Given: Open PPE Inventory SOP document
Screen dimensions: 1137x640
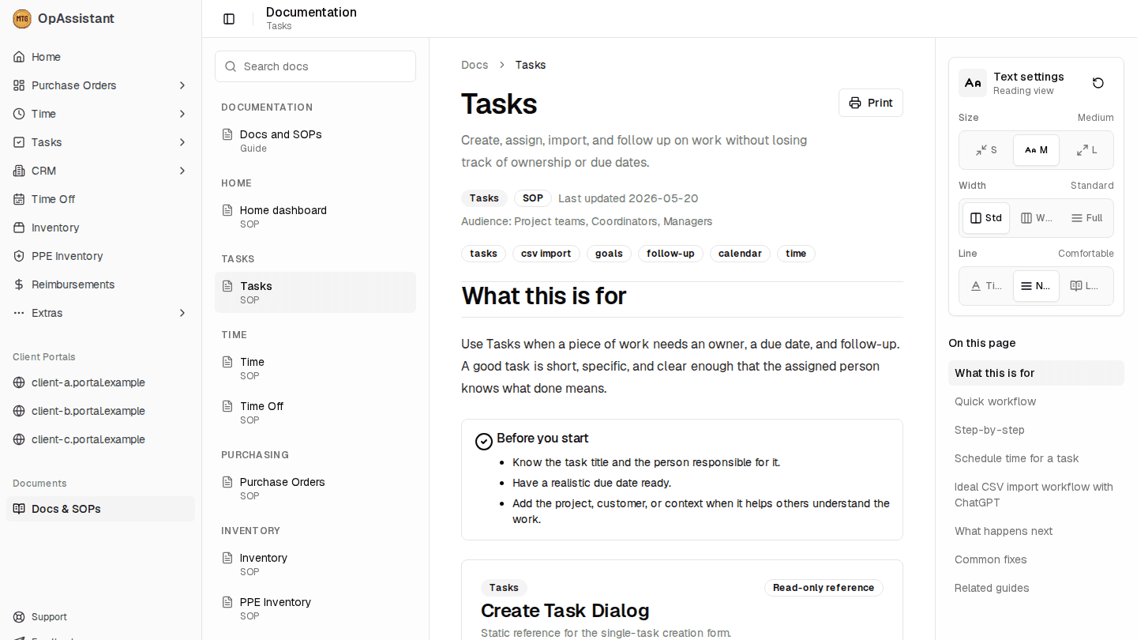Looking at the screenshot, I should [315, 608].
